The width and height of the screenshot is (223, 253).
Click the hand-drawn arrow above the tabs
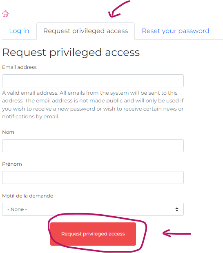pos(119,9)
